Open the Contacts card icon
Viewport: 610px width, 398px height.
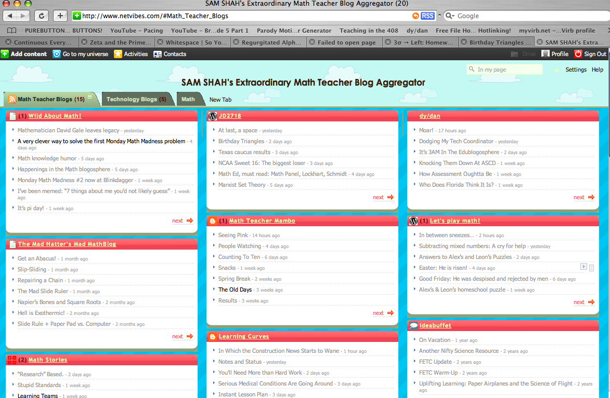(x=158, y=54)
